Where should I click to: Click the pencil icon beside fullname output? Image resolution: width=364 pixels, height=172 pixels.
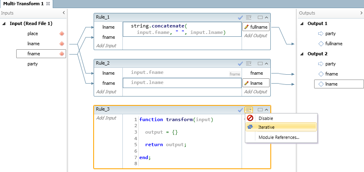(x=246, y=27)
